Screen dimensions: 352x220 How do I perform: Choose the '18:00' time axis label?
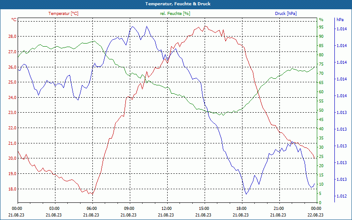241,208
